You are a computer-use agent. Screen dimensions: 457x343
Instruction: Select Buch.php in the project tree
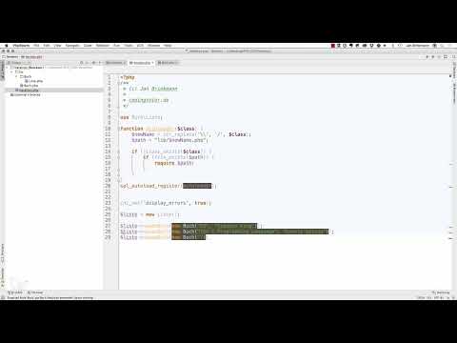pos(30,86)
